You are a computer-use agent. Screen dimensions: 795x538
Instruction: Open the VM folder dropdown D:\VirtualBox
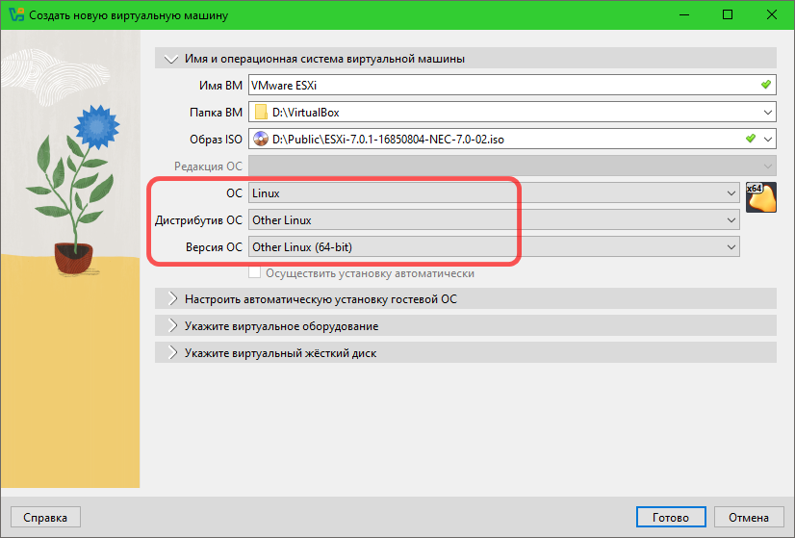[767, 113]
